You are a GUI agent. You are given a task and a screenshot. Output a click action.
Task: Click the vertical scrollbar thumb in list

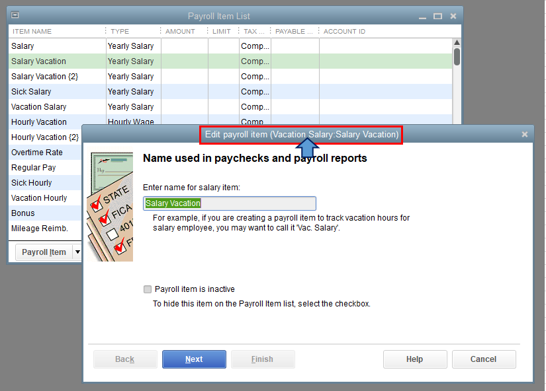tap(457, 57)
